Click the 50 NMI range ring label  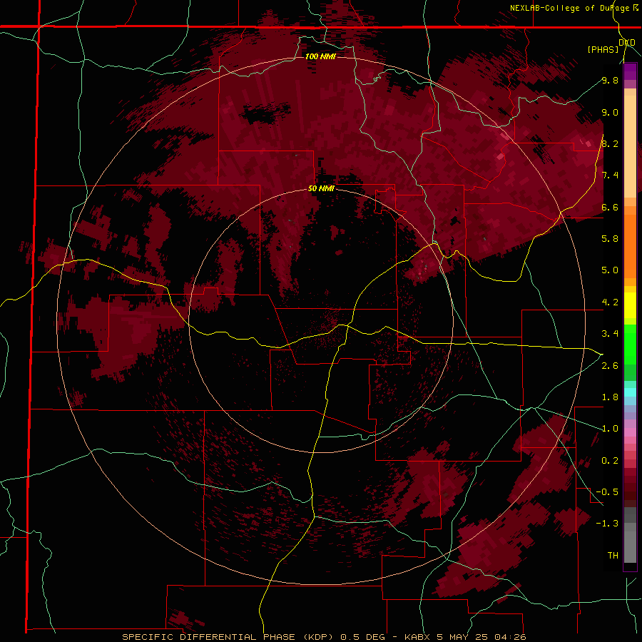pyautogui.click(x=321, y=189)
